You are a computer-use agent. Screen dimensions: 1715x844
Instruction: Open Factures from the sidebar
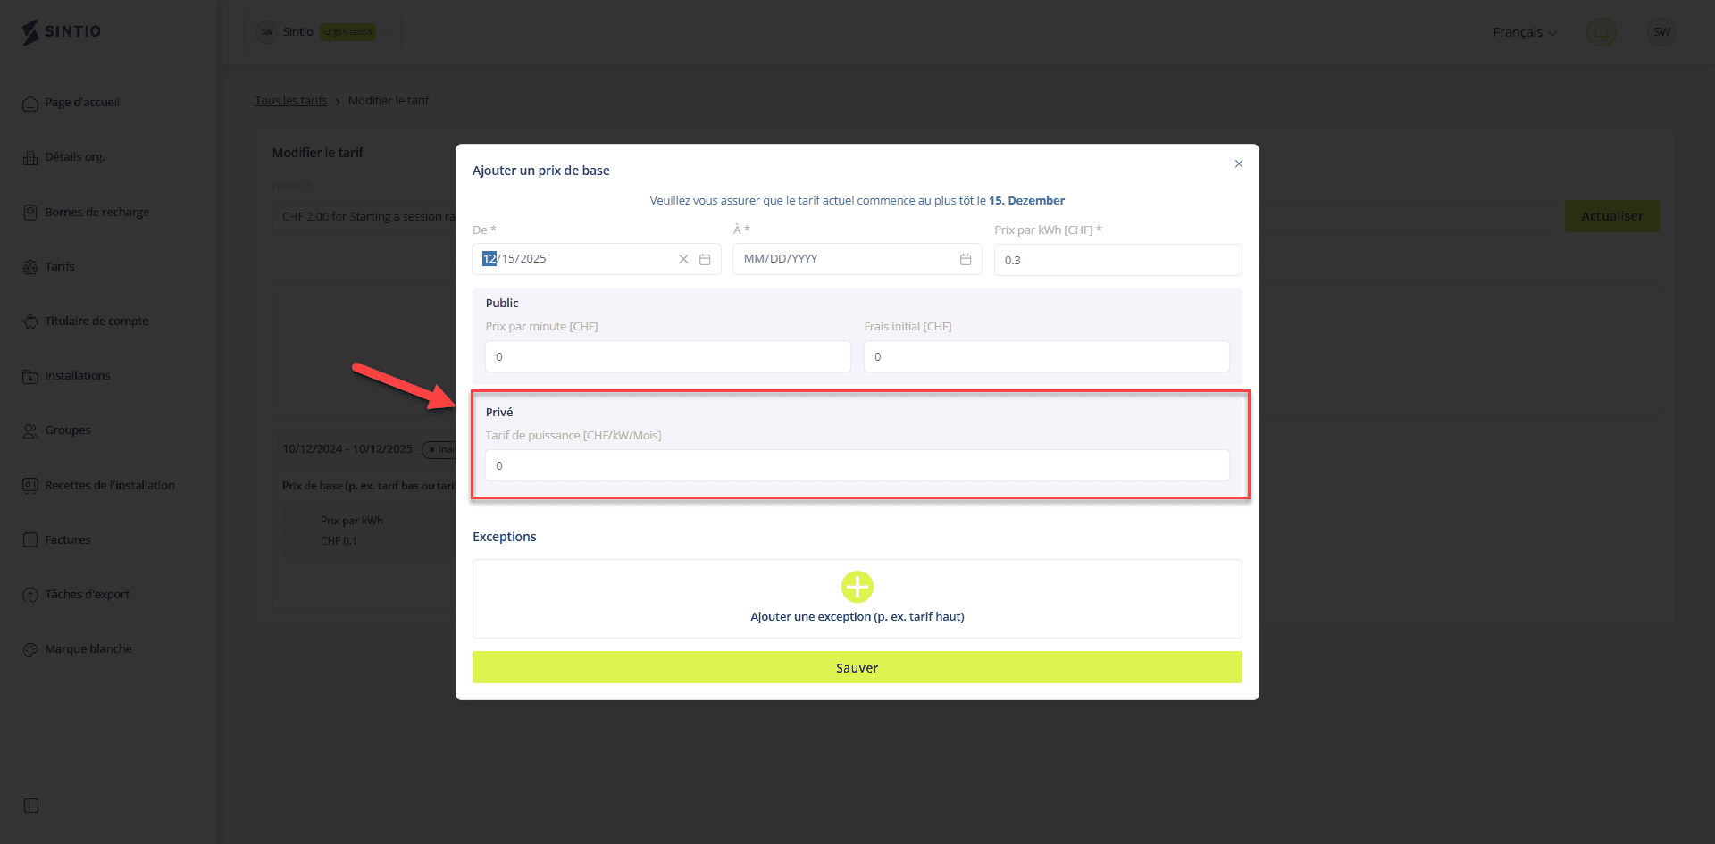pyautogui.click(x=68, y=539)
